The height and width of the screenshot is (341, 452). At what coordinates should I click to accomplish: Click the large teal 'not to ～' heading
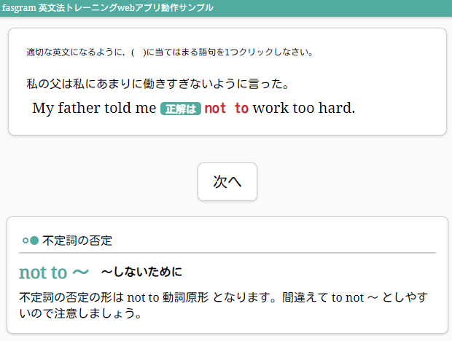point(54,273)
